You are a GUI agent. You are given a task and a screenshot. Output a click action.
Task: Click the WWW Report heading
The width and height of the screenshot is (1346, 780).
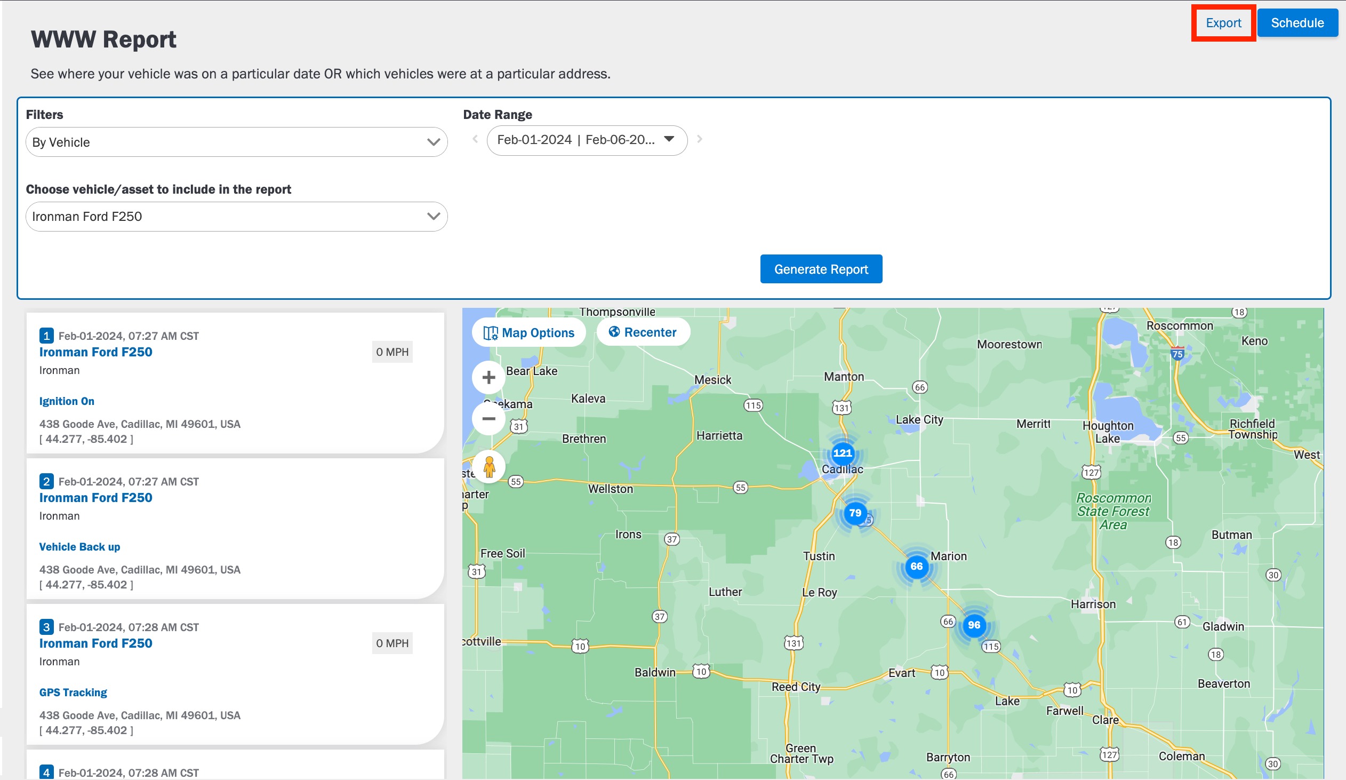click(x=103, y=39)
